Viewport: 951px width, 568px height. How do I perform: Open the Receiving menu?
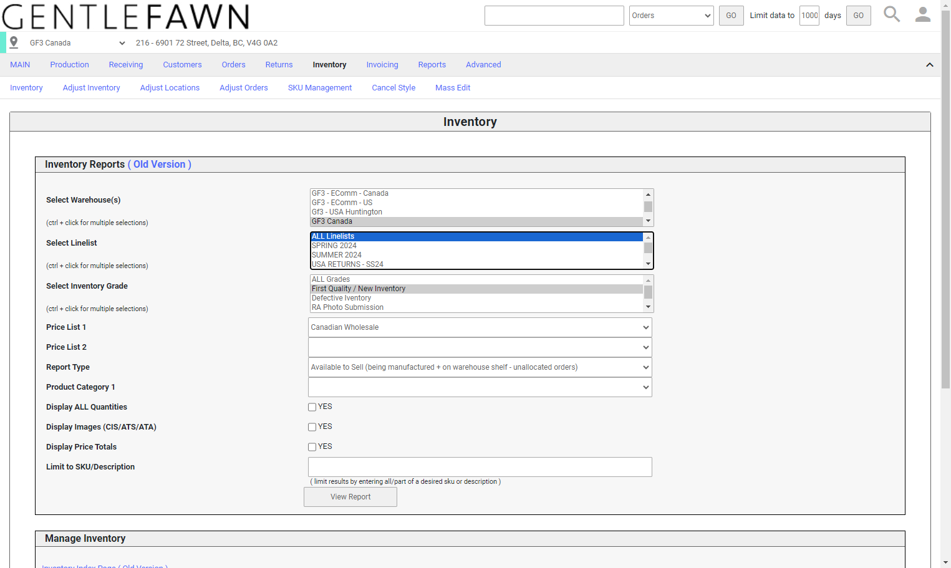pos(126,65)
